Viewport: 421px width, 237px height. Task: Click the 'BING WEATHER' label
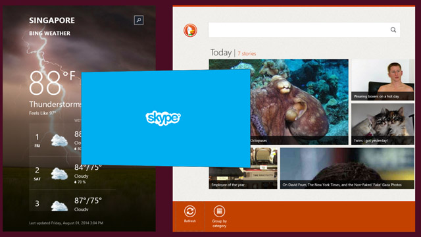click(50, 34)
